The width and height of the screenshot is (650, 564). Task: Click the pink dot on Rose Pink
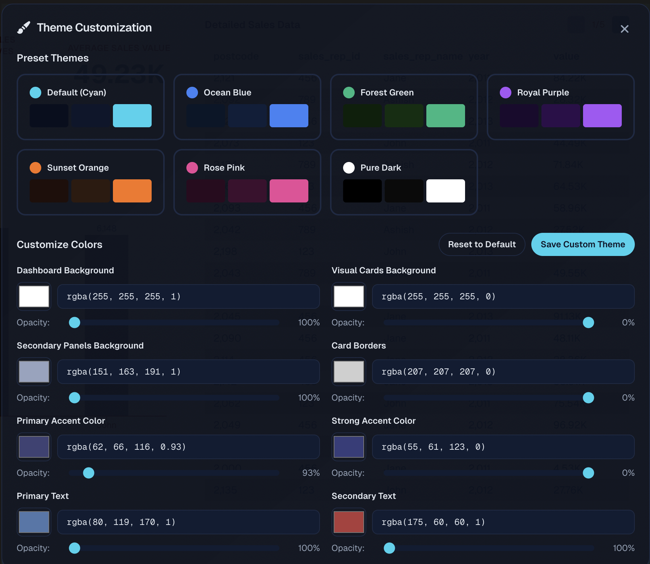click(x=192, y=167)
